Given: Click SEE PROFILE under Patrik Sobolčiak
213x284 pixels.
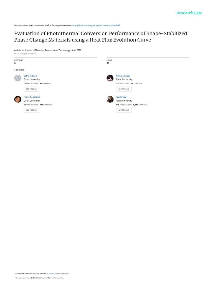Looking at the screenshot, I should tap(31, 110).
